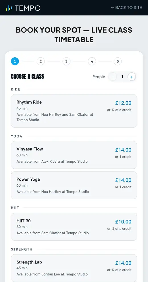The height and width of the screenshot is (282, 148).
Task: Select step 1 in the progress indicator
Action: click(15, 61)
